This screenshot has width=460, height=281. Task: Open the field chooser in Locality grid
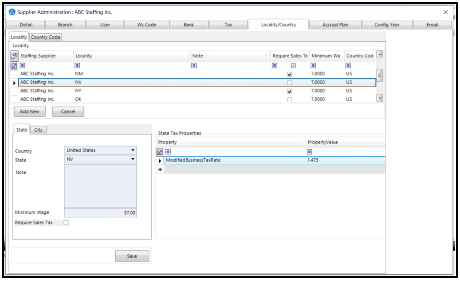pos(14,55)
